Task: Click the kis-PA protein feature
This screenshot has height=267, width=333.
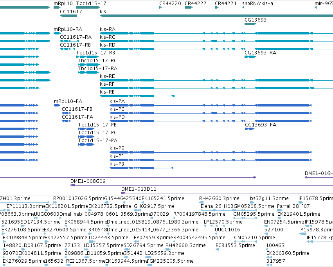Action: point(211,105)
